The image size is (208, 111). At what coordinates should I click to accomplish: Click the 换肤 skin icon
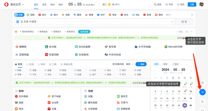(x=180, y=4)
